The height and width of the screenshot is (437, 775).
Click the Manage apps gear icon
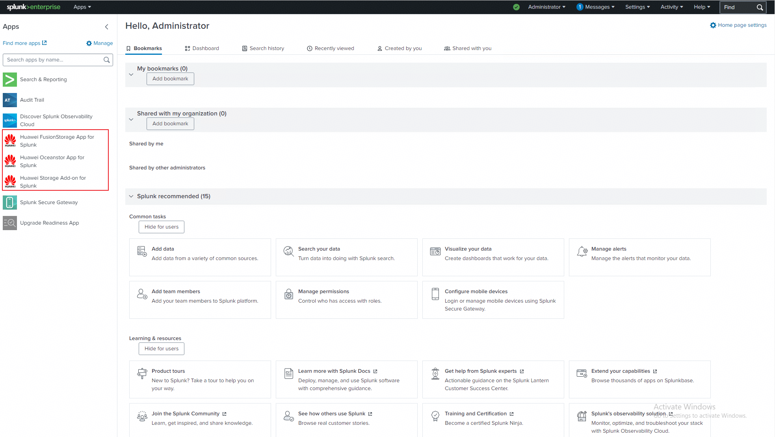click(89, 43)
